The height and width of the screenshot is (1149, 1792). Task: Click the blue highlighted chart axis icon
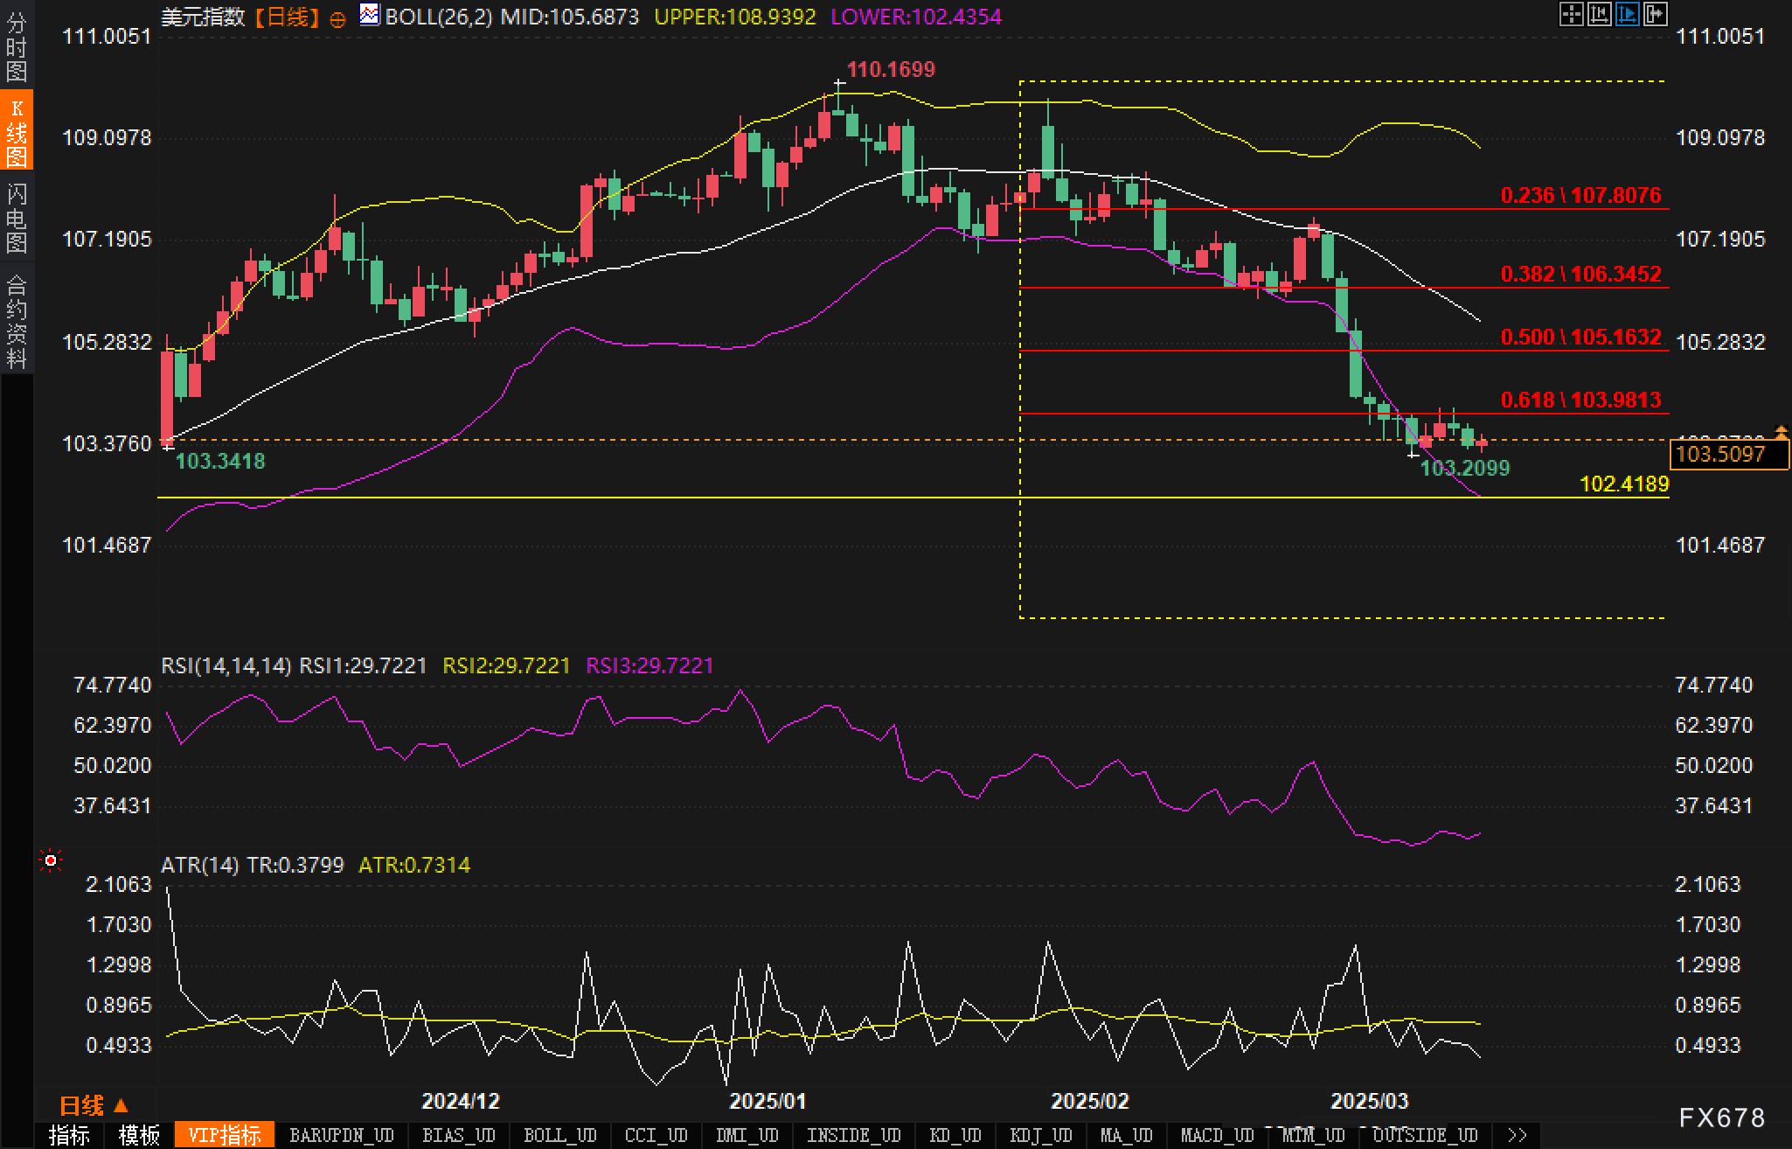click(1627, 14)
